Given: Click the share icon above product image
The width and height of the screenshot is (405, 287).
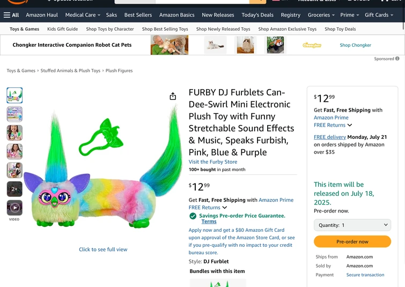Looking at the screenshot, I should click(173, 97).
